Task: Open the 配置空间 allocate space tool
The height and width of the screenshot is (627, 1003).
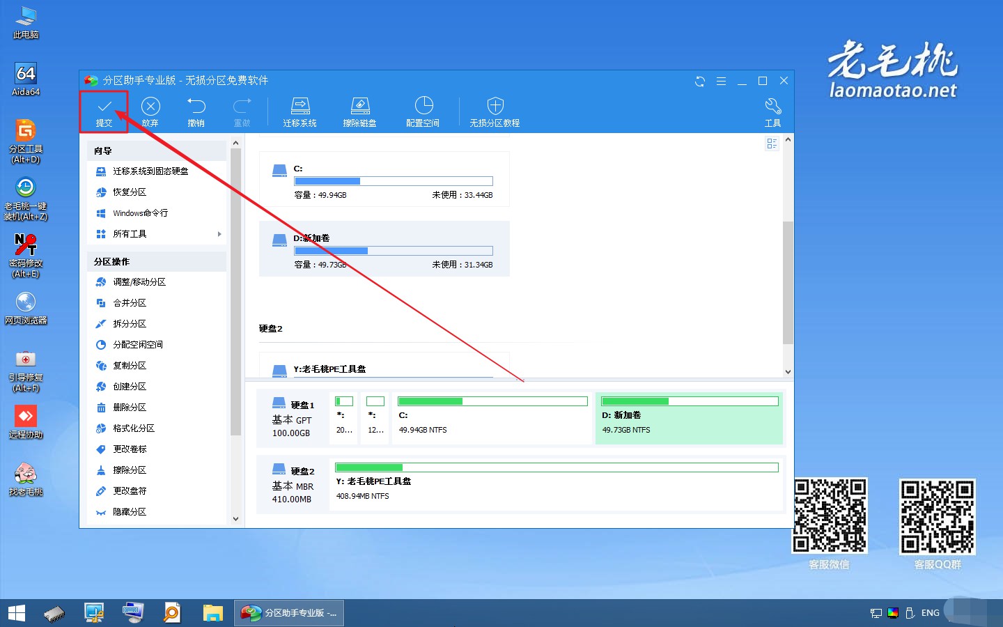Action: click(423, 111)
